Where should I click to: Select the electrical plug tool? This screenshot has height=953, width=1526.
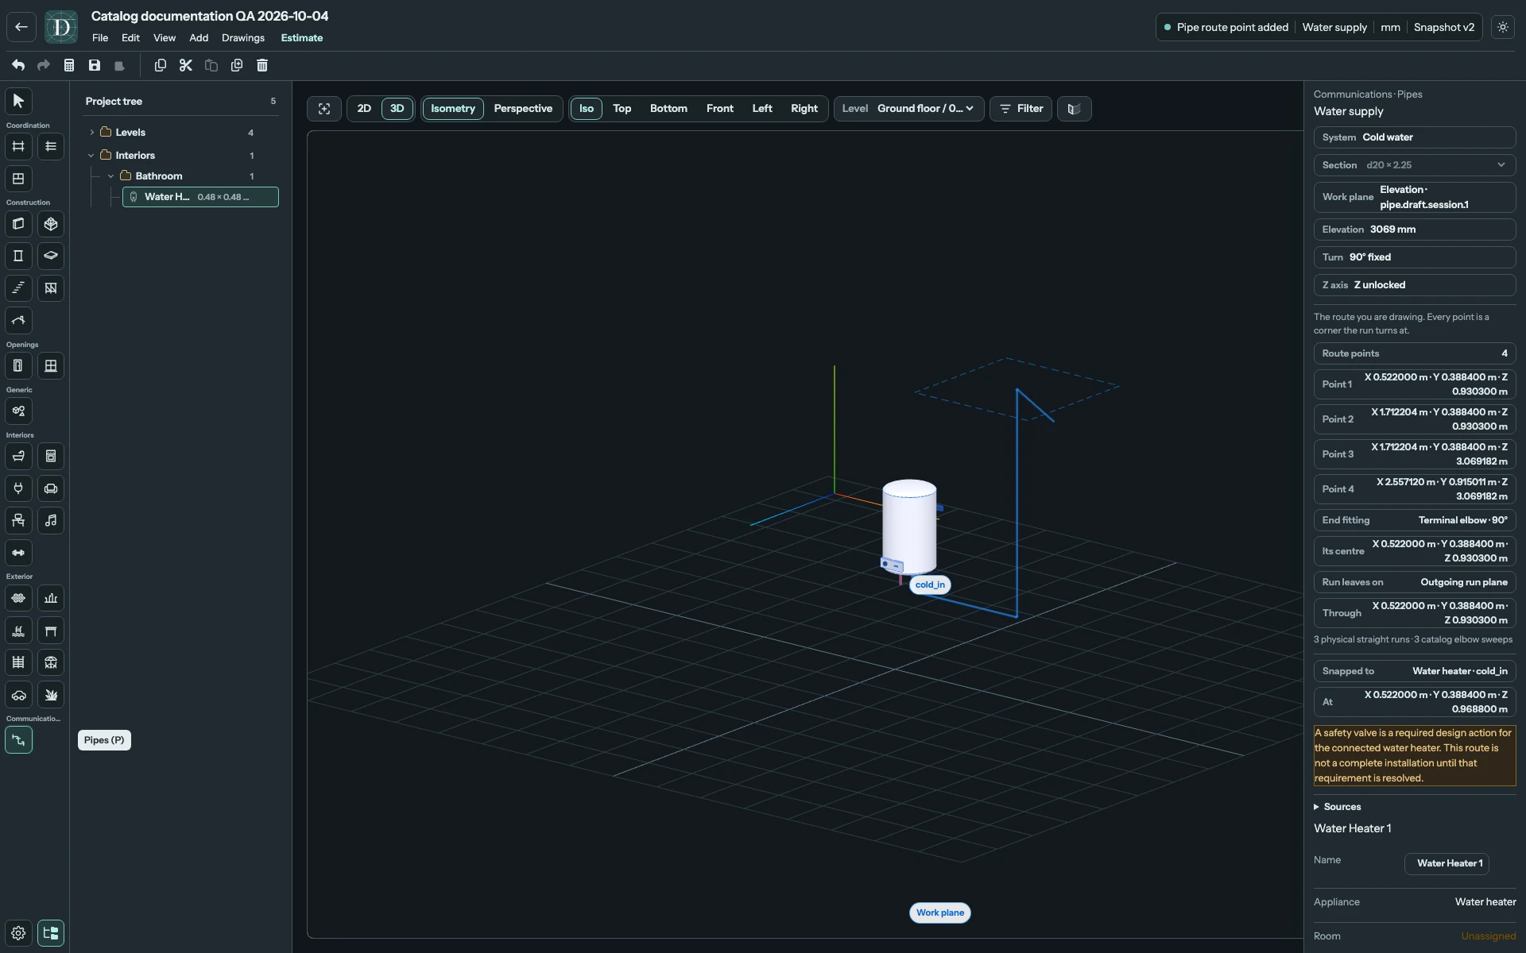[x=18, y=488]
